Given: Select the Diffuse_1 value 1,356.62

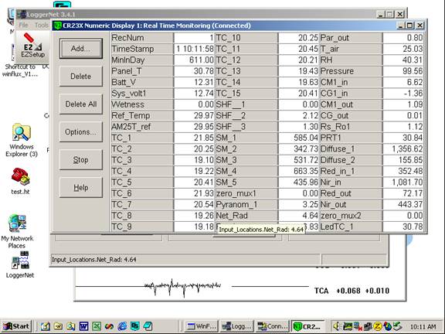Looking at the screenshot, I should [403, 148].
